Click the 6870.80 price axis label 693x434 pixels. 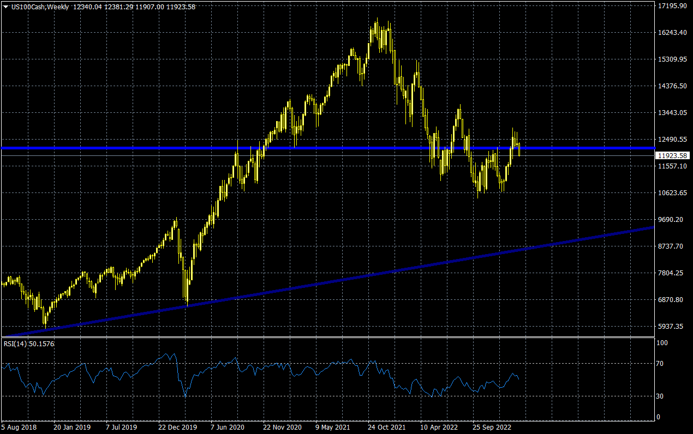(672, 300)
